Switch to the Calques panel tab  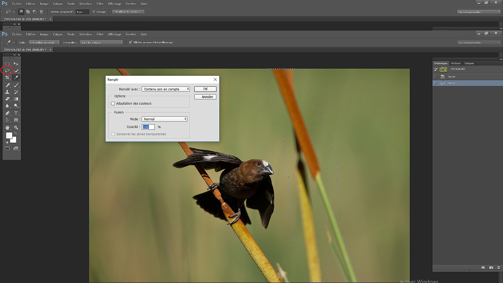[469, 63]
